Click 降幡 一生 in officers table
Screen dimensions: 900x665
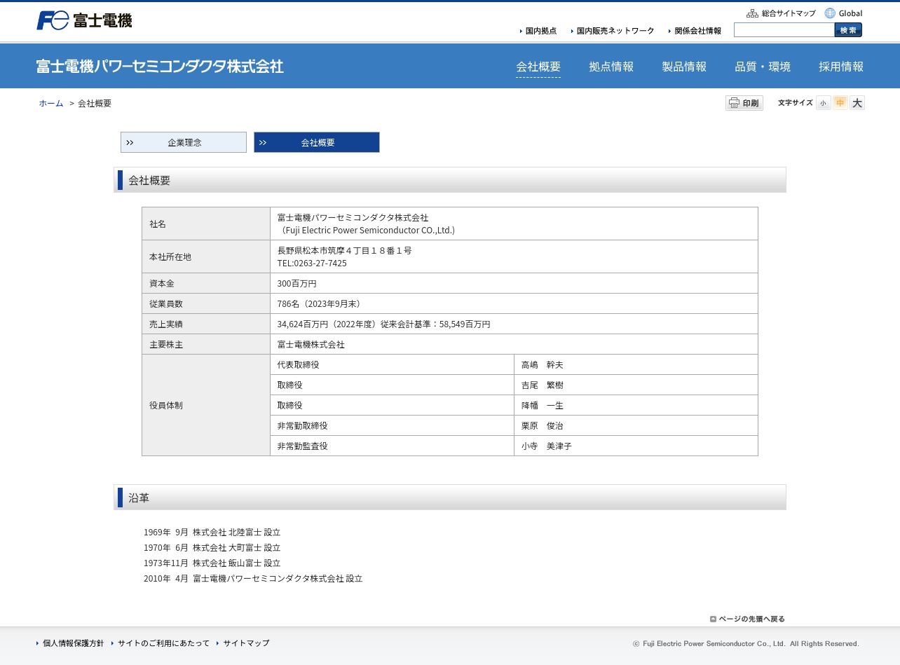[543, 406]
